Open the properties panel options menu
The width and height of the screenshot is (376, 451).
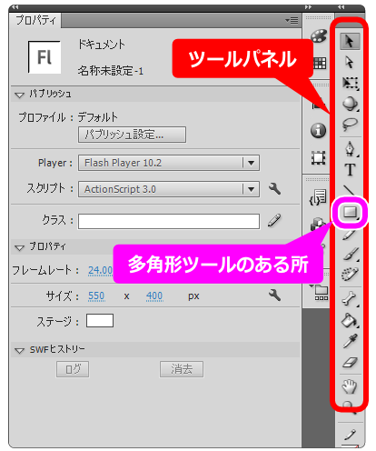pos(292,21)
